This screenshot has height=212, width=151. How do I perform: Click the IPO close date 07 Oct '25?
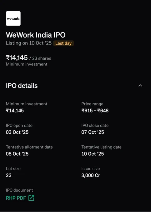pos(93,132)
